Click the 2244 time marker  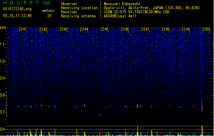coord(84,29)
